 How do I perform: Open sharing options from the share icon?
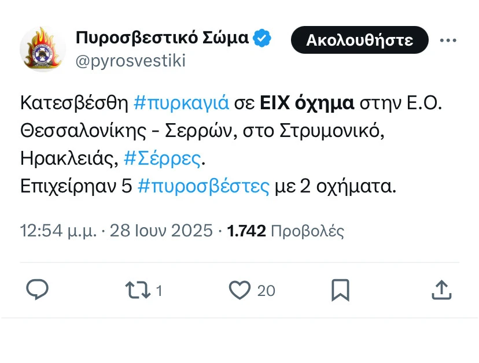tap(441, 290)
